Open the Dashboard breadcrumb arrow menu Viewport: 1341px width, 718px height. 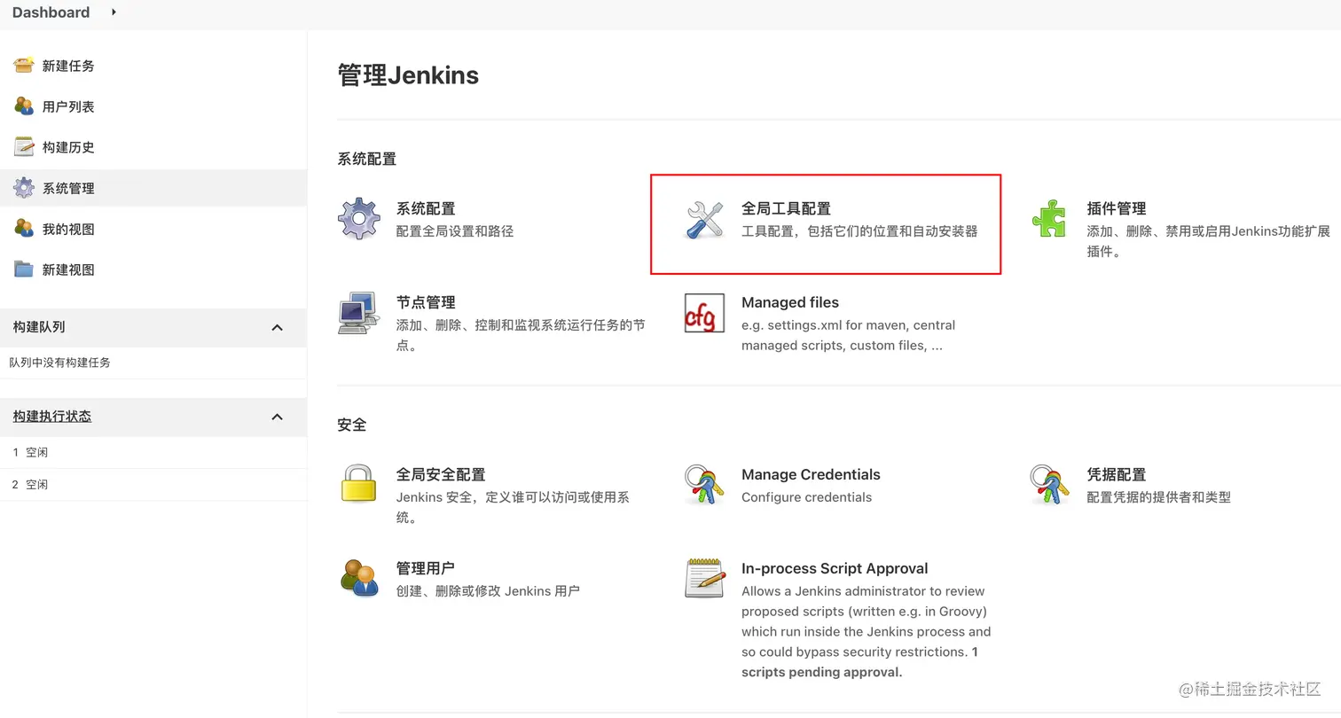click(114, 12)
